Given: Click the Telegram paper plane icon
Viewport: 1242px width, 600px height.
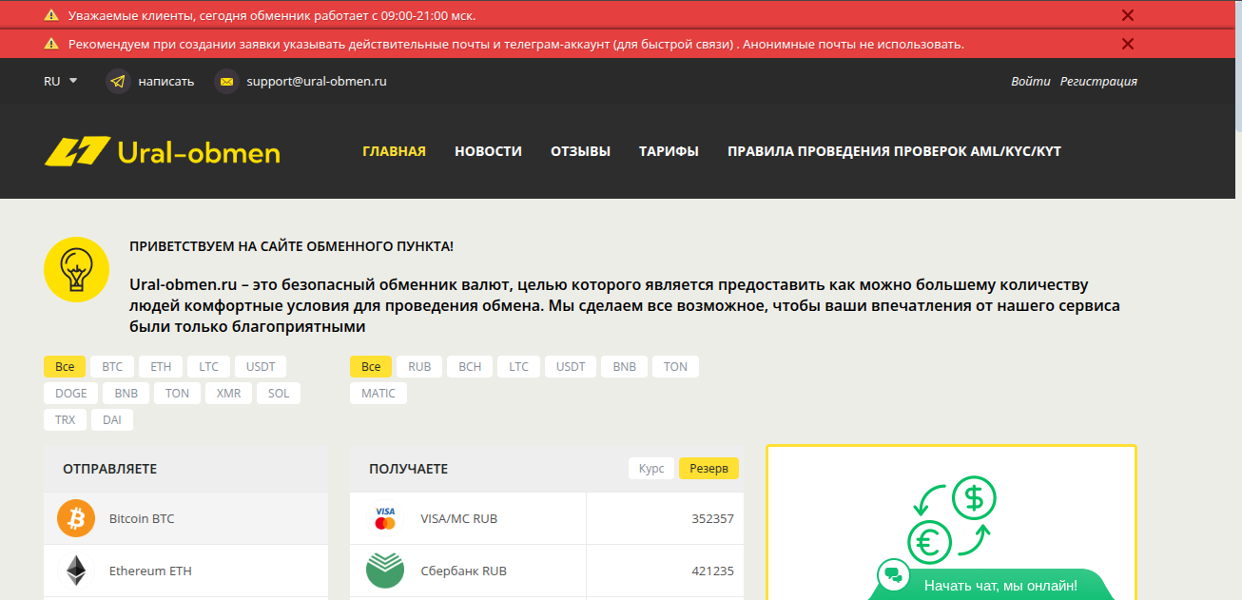Looking at the screenshot, I should click(x=118, y=82).
